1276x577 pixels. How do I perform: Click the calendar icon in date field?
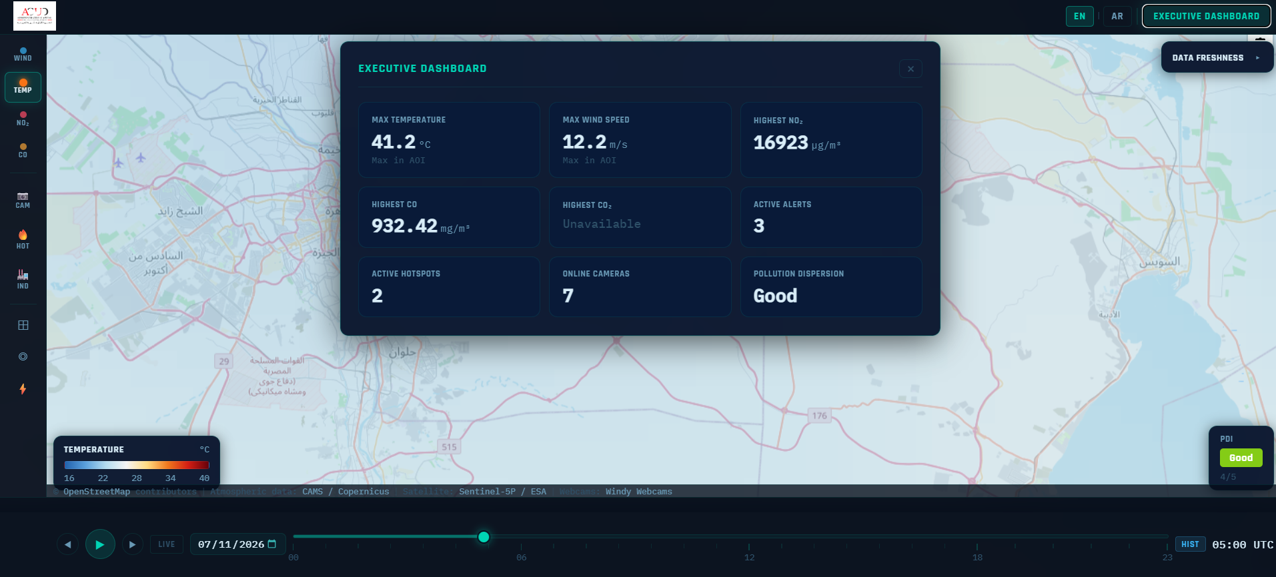coord(272,544)
